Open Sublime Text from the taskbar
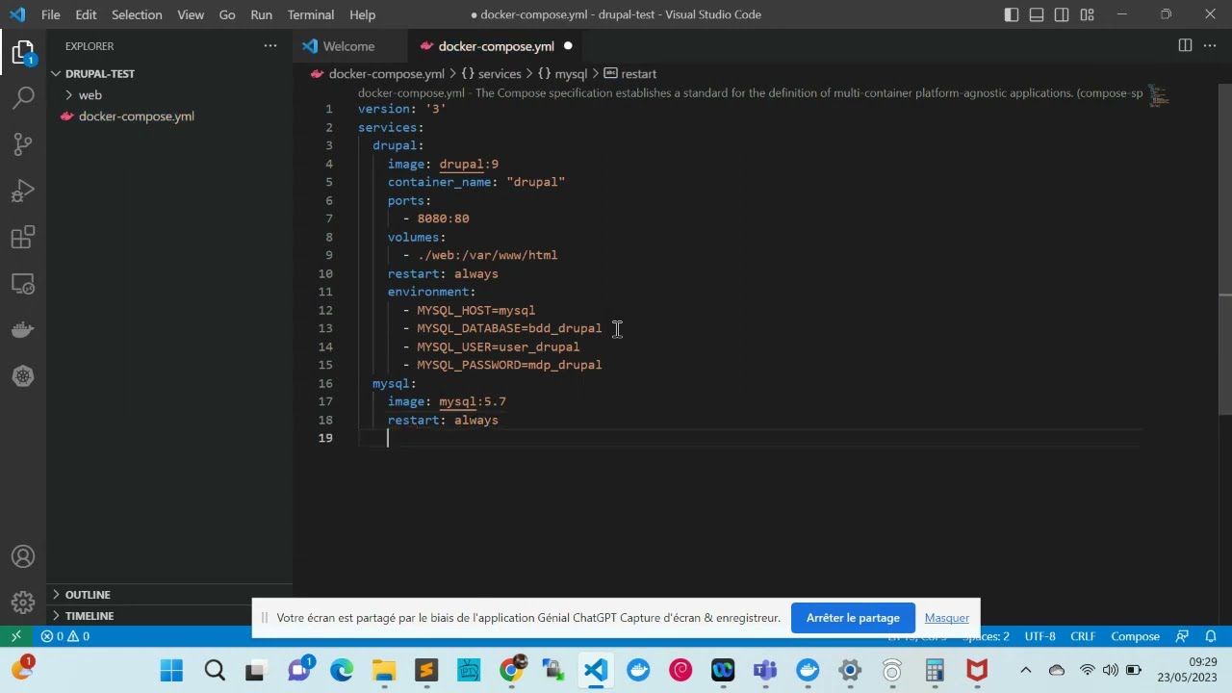This screenshot has height=693, width=1232. (x=426, y=671)
